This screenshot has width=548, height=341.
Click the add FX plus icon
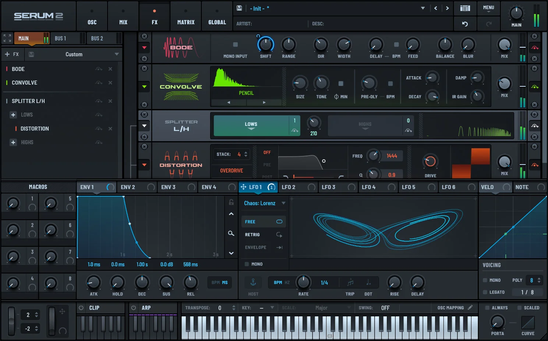click(7, 54)
